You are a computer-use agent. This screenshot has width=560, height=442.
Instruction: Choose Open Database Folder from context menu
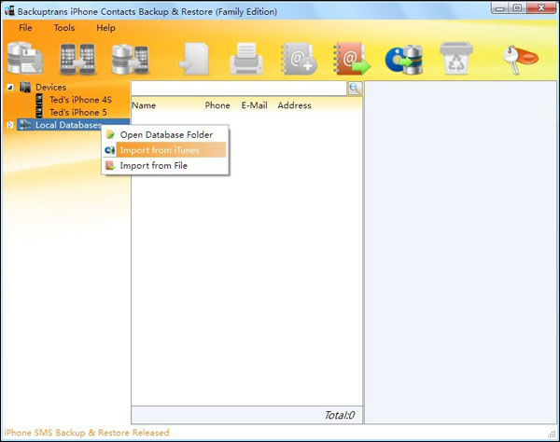click(x=165, y=134)
